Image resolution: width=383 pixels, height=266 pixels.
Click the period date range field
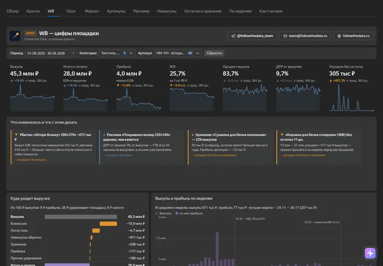(51, 53)
